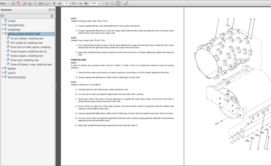Click the sign/edit document icon
This screenshot has height=166, width=271.
[x=24, y=3]
